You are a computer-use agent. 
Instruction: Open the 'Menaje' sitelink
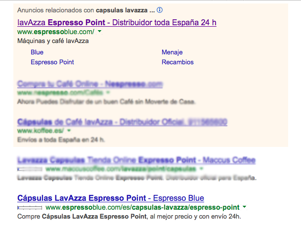pyautogui.click(x=172, y=52)
